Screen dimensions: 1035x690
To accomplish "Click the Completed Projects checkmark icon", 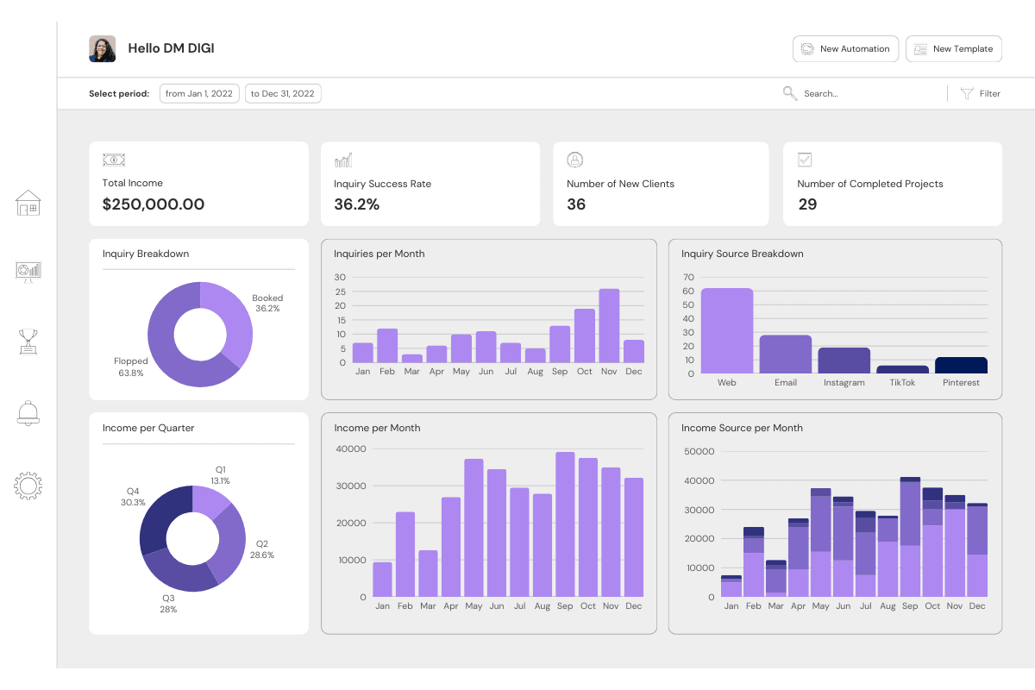I will point(805,160).
